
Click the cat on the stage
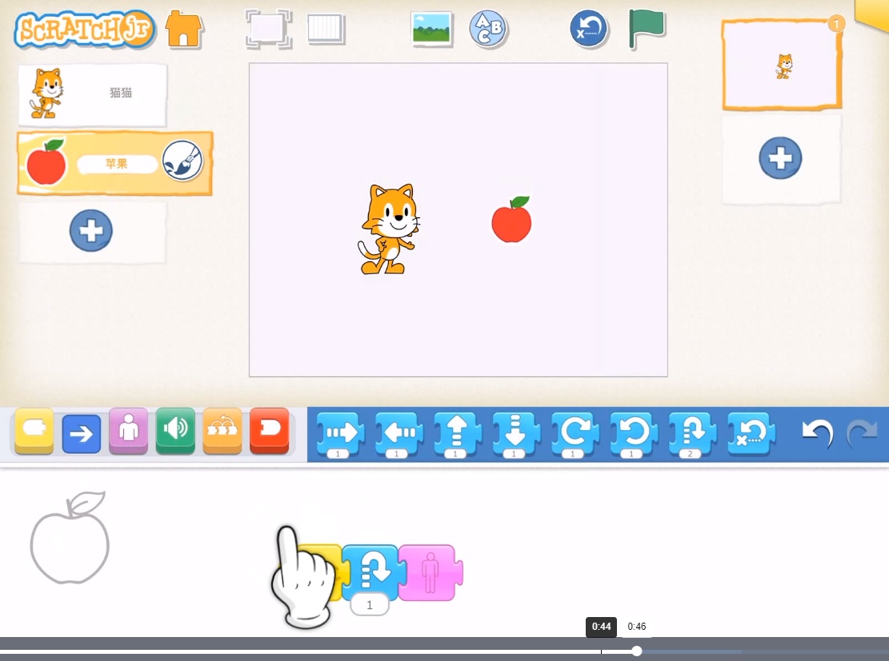389,229
